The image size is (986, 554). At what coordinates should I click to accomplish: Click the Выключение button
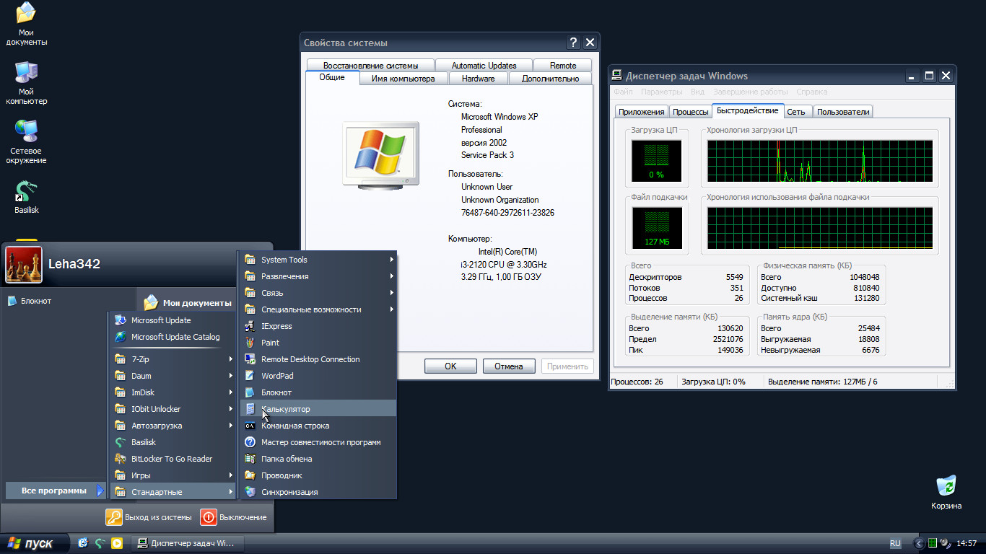[x=234, y=517]
